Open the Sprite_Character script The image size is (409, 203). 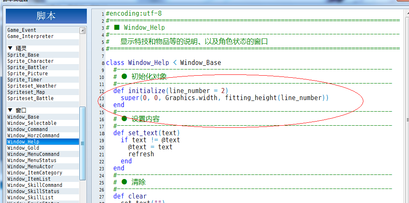43,61
